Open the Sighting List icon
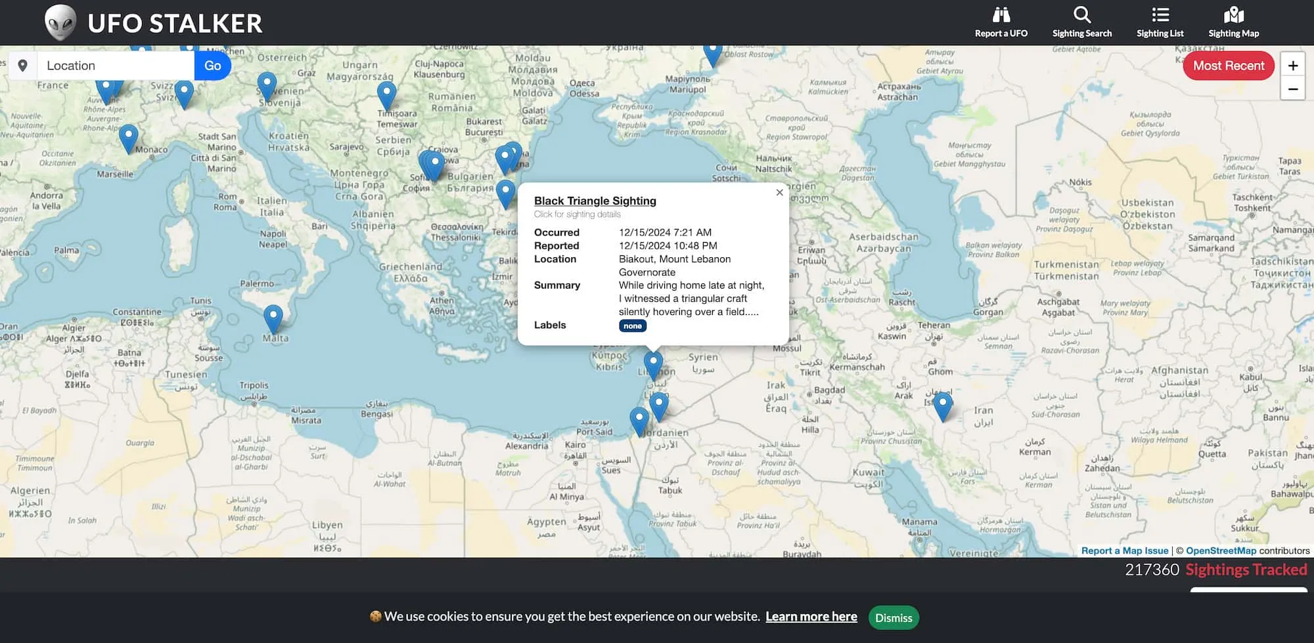Screen dimensions: 1314x643 click(1160, 16)
